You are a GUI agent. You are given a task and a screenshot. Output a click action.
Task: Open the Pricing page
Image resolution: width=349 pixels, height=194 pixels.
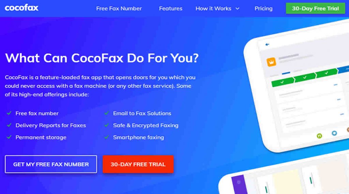263,9
